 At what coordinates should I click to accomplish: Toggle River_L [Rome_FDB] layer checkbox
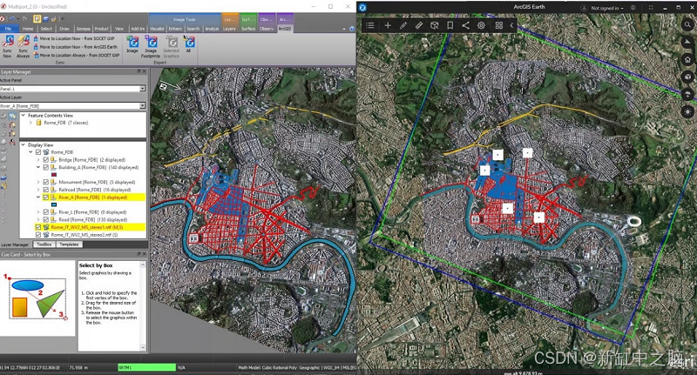pyautogui.click(x=46, y=212)
